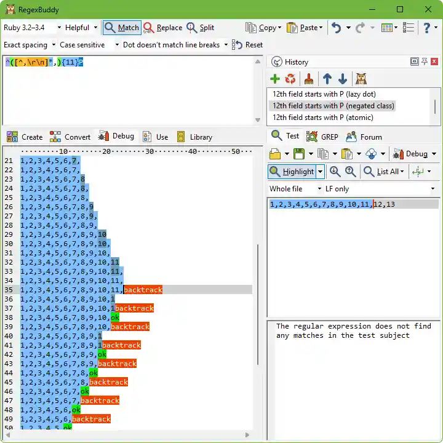
Task: Switch to the Test tab
Action: click(x=285, y=136)
